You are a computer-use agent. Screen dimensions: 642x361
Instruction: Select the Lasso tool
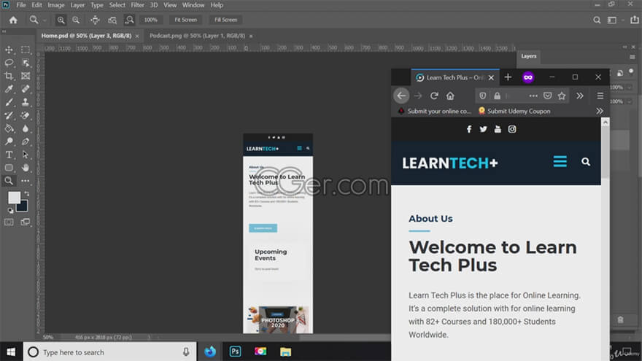coord(9,63)
